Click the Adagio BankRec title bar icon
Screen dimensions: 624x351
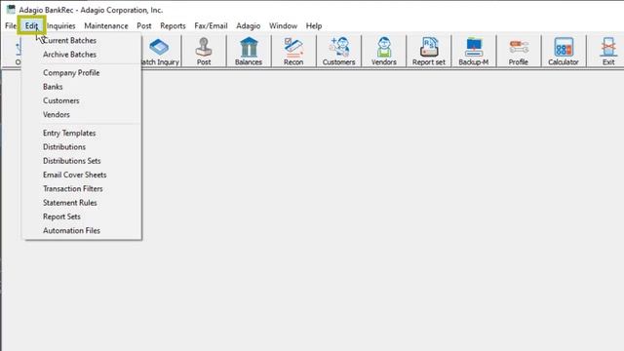11,9
